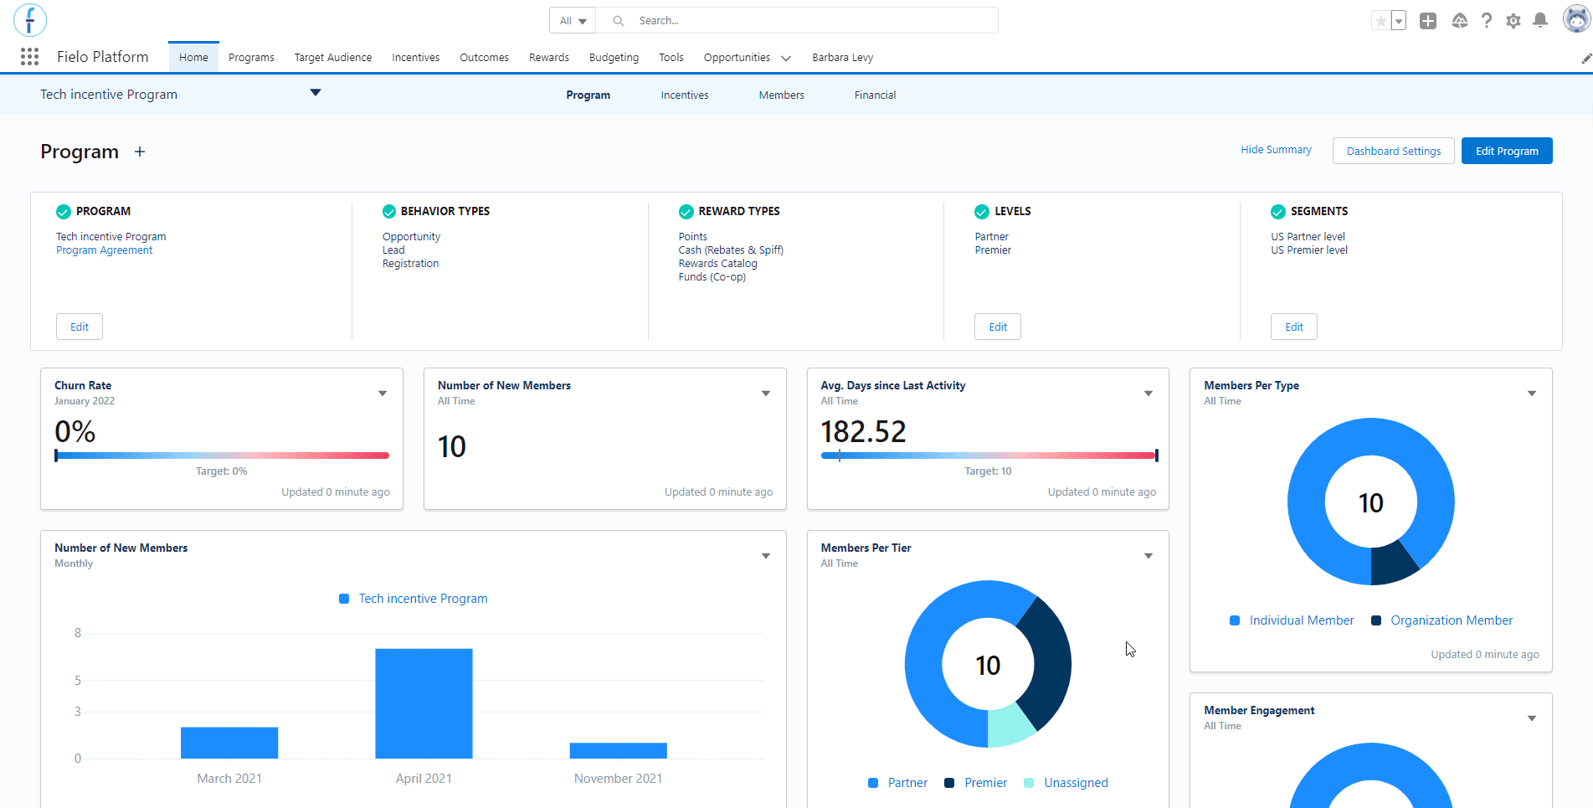This screenshot has height=808, width=1593.
Task: Open the search scope All dropdown
Action: pyautogui.click(x=573, y=21)
